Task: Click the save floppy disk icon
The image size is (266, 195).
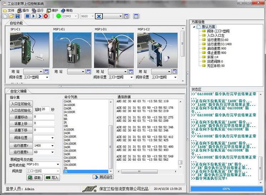Action: [x=17, y=16]
